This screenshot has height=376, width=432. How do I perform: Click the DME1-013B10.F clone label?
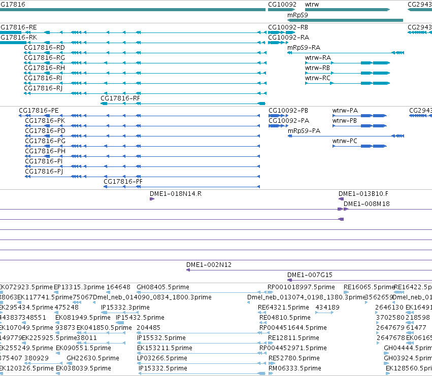[x=363, y=194]
